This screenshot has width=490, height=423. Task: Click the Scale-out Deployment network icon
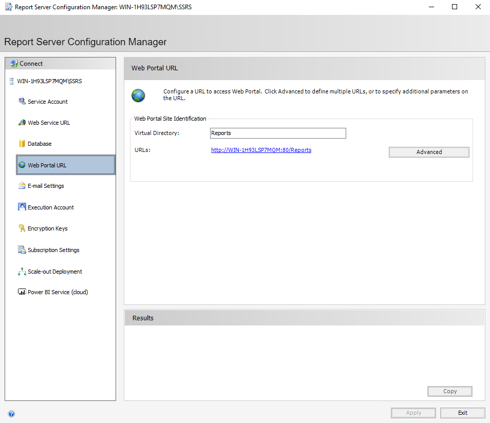click(22, 272)
